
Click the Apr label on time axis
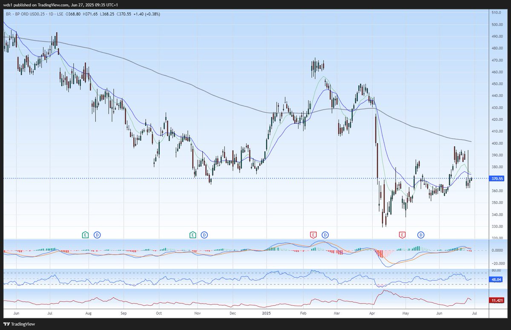point(372,313)
